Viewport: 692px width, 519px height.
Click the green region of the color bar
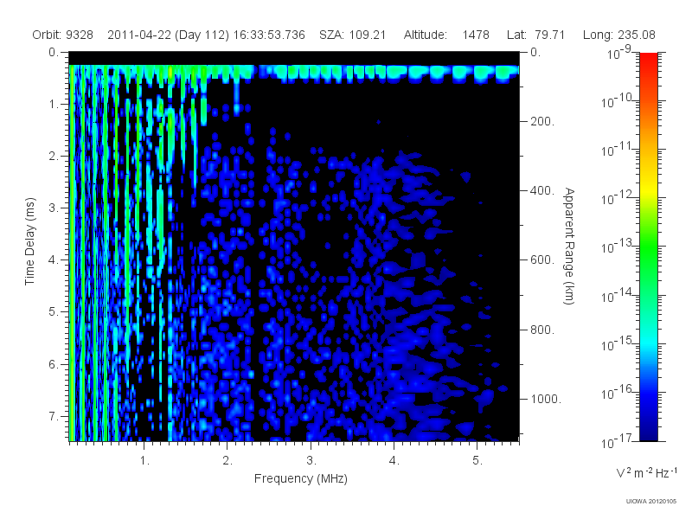[648, 256]
